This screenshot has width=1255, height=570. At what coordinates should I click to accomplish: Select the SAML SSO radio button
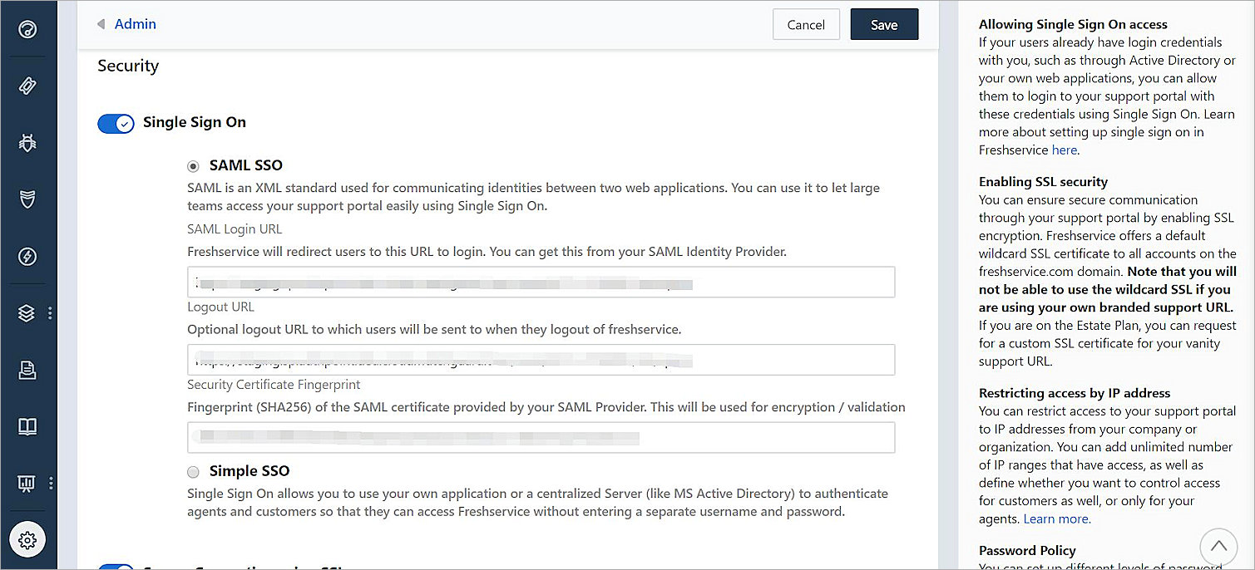click(194, 166)
